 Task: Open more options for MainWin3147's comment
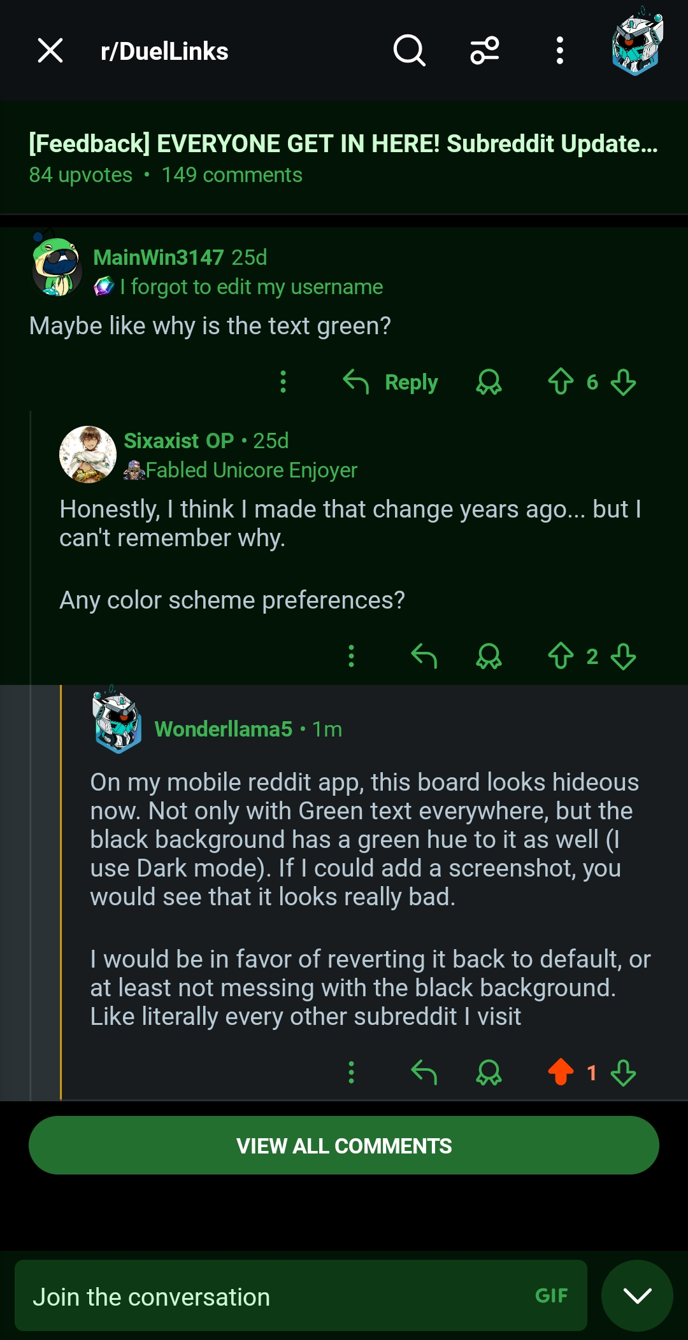[283, 382]
